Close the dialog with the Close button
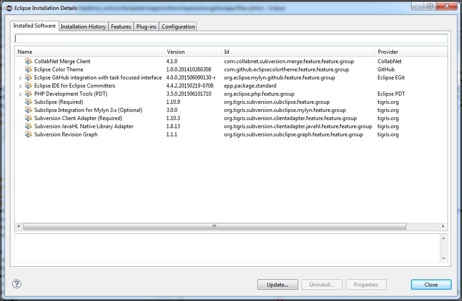Viewport: 462px width, 301px height. click(x=431, y=284)
